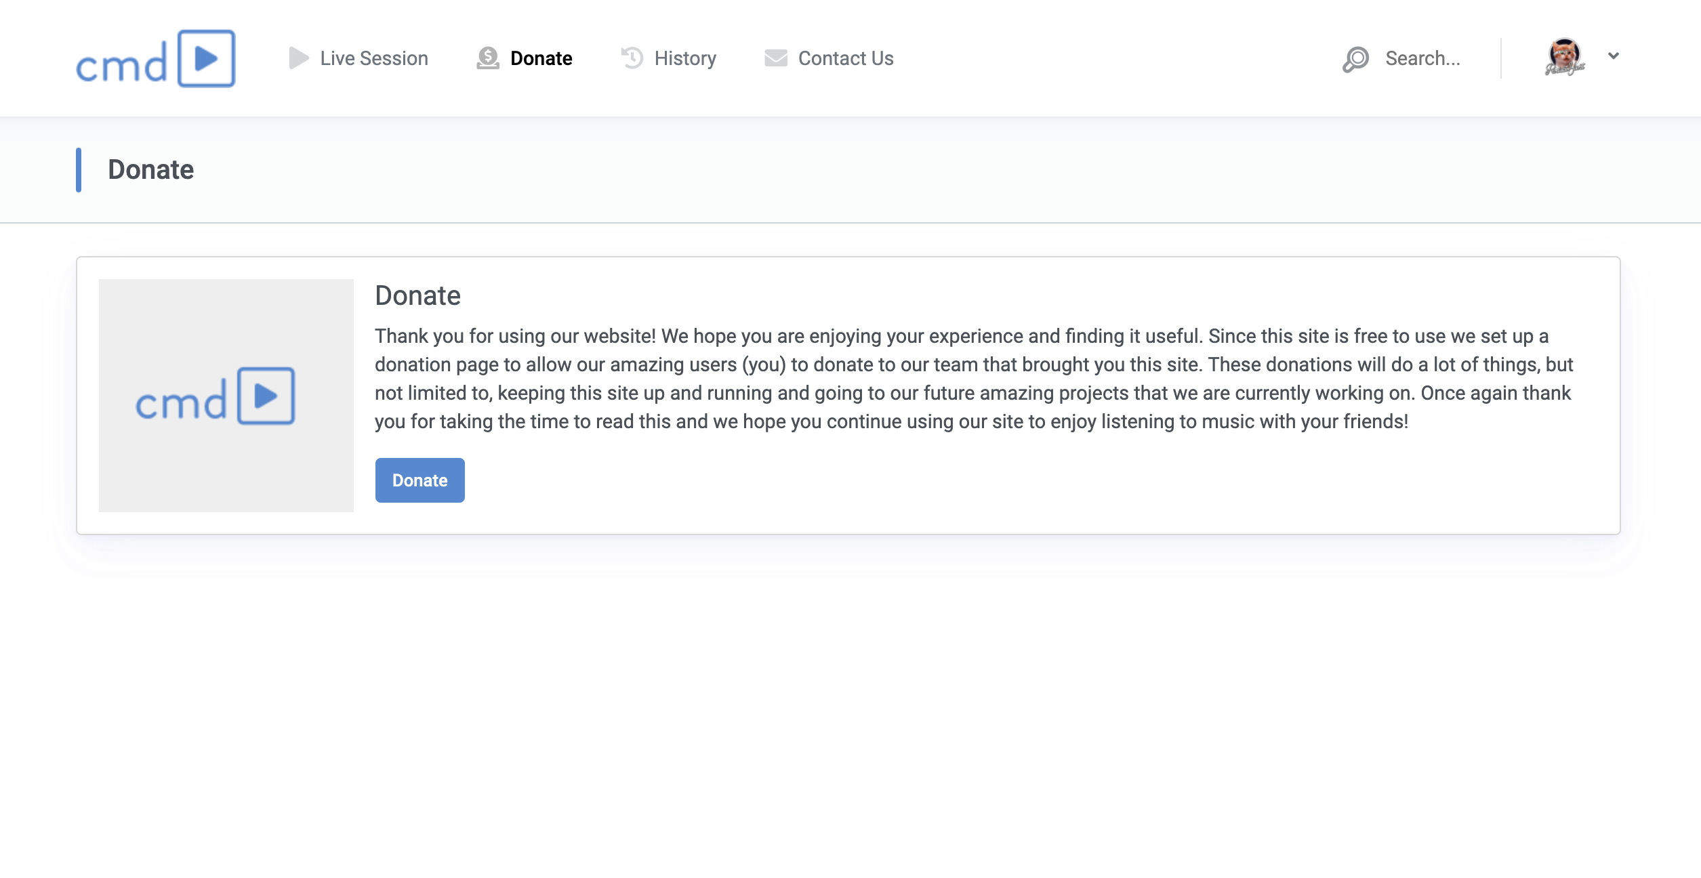Viewport: 1701px width, 878px height.
Task: Click the thank-you paragraph text
Action: [973, 379]
